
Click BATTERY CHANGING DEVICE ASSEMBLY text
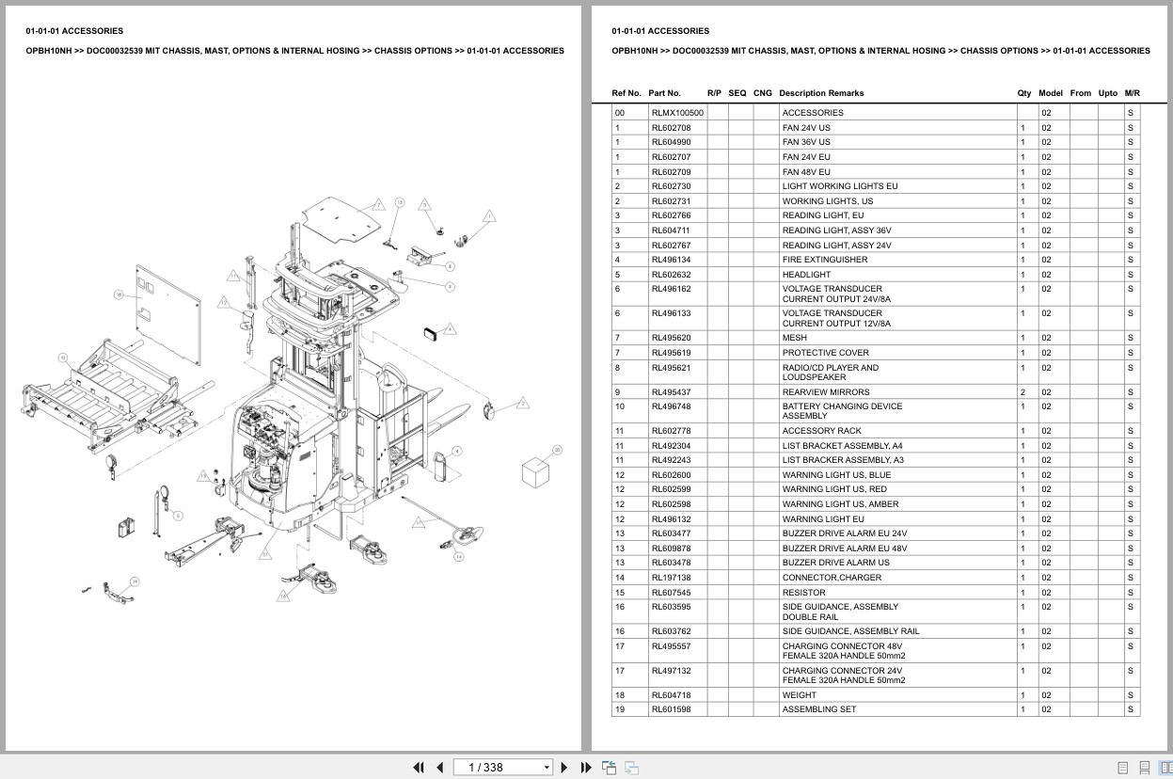(x=842, y=411)
